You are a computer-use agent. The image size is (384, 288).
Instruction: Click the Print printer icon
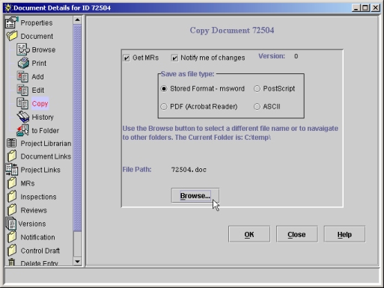(23, 63)
